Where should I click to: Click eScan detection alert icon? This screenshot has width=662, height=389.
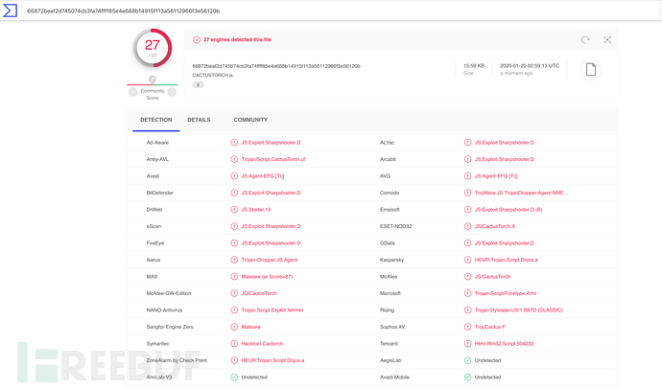(234, 226)
